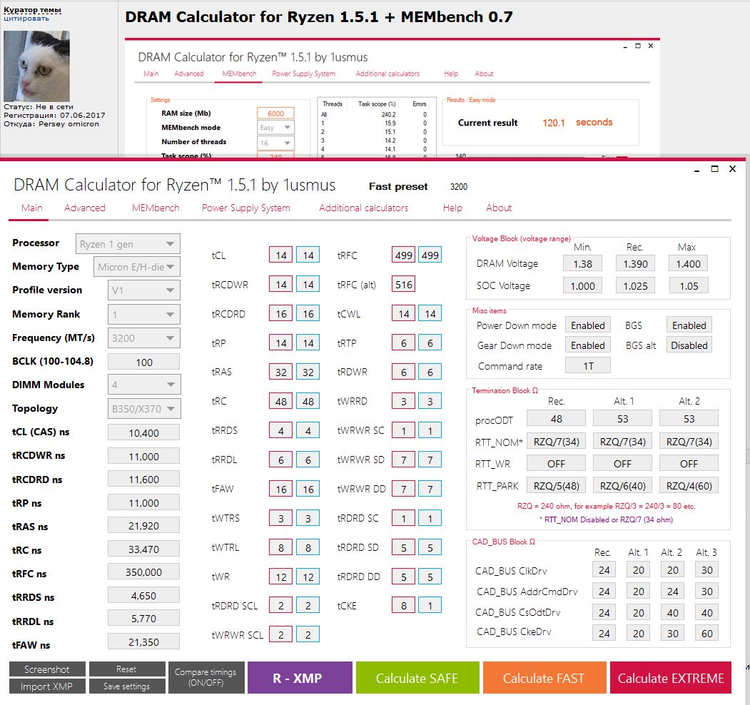Open the Help tab in front window
The image size is (750, 705).
click(452, 208)
